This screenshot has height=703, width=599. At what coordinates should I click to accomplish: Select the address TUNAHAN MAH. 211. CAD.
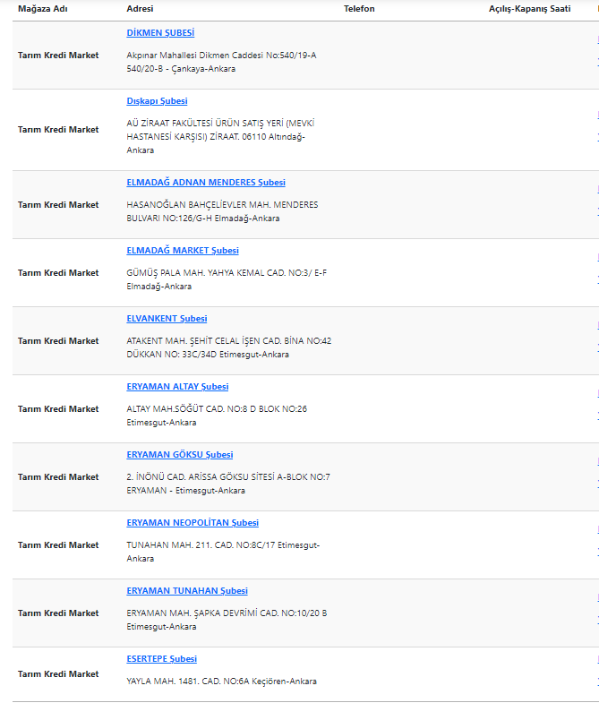point(223,552)
